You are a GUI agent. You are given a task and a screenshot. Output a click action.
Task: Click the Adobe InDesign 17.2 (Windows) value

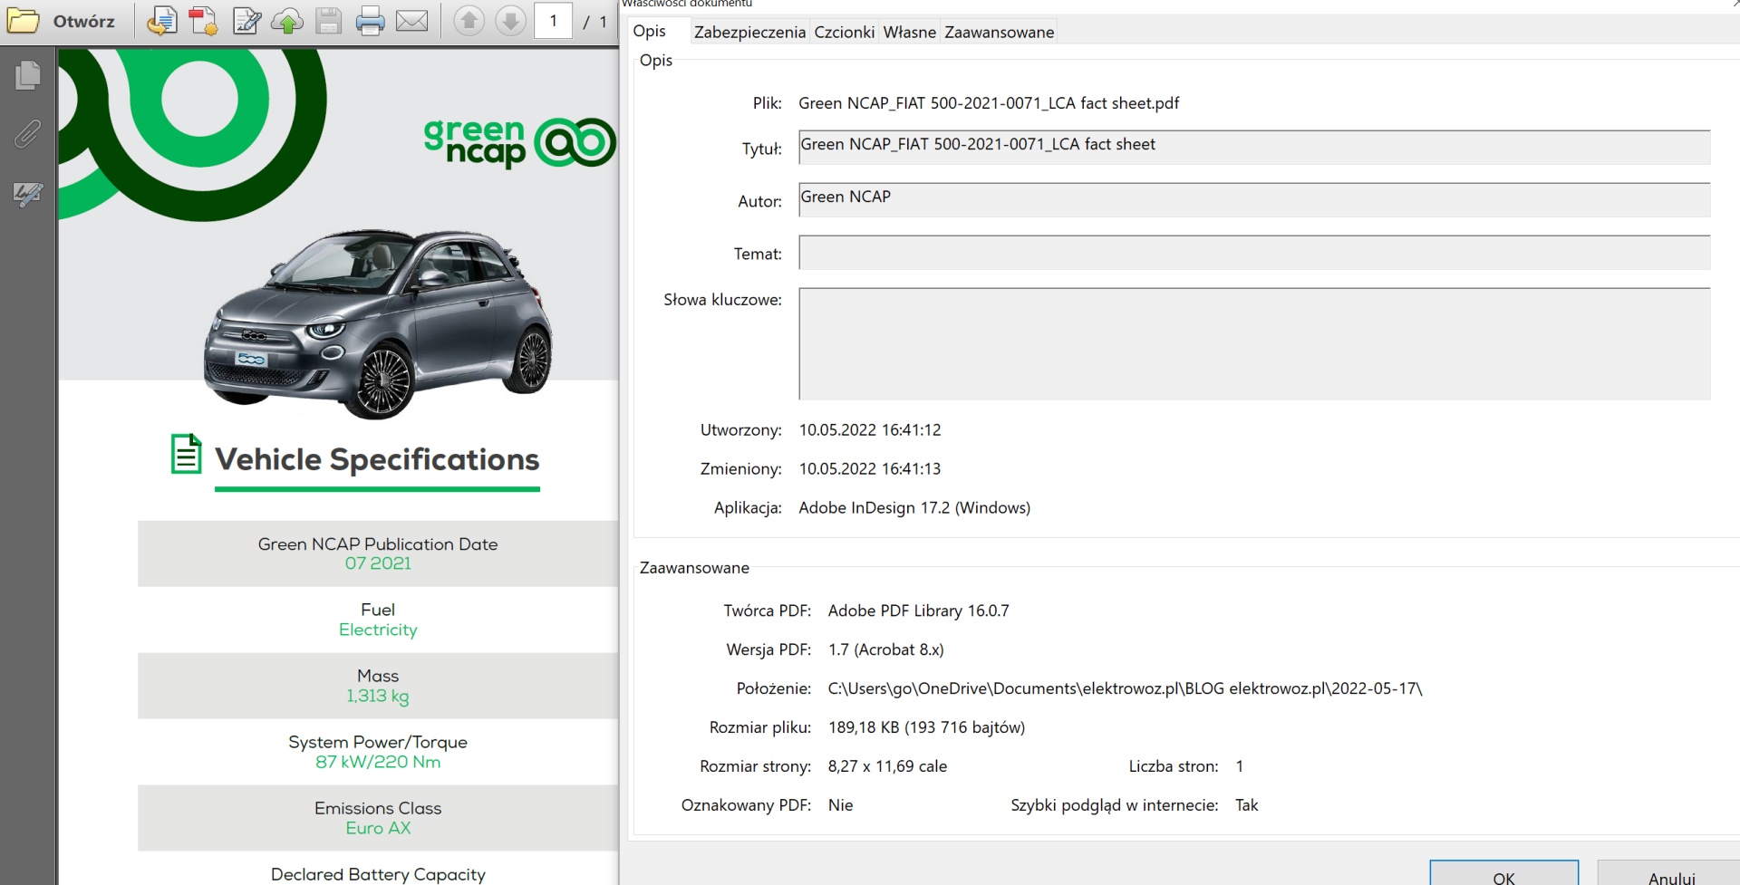click(x=914, y=507)
